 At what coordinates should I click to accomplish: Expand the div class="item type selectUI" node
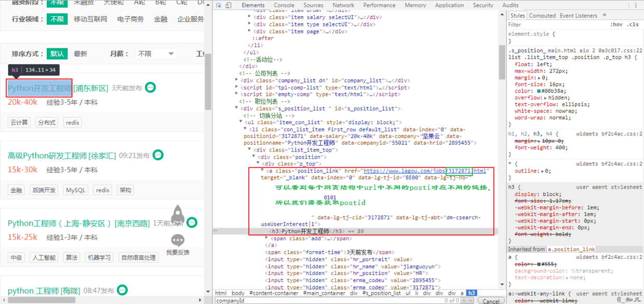[250, 24]
